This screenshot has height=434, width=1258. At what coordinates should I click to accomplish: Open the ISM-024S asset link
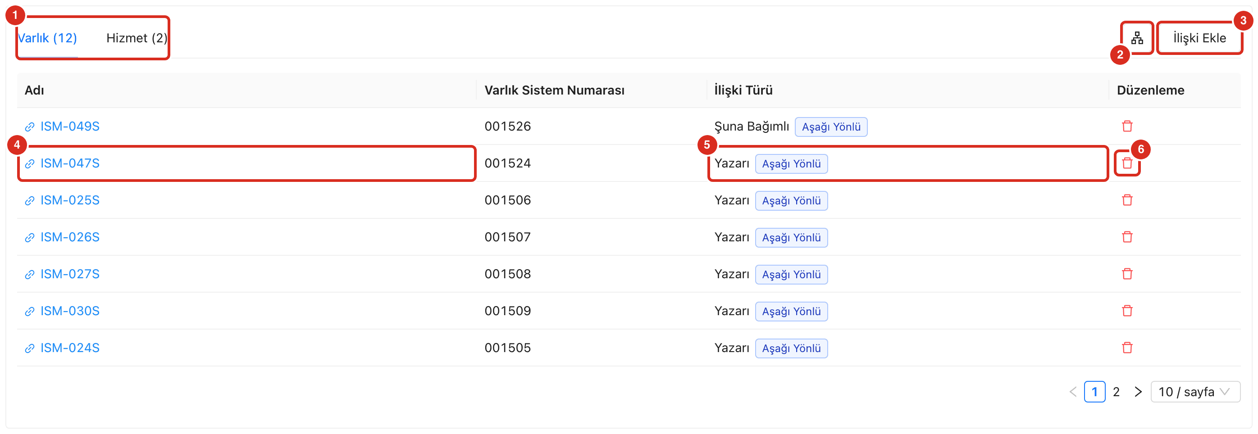(70, 348)
